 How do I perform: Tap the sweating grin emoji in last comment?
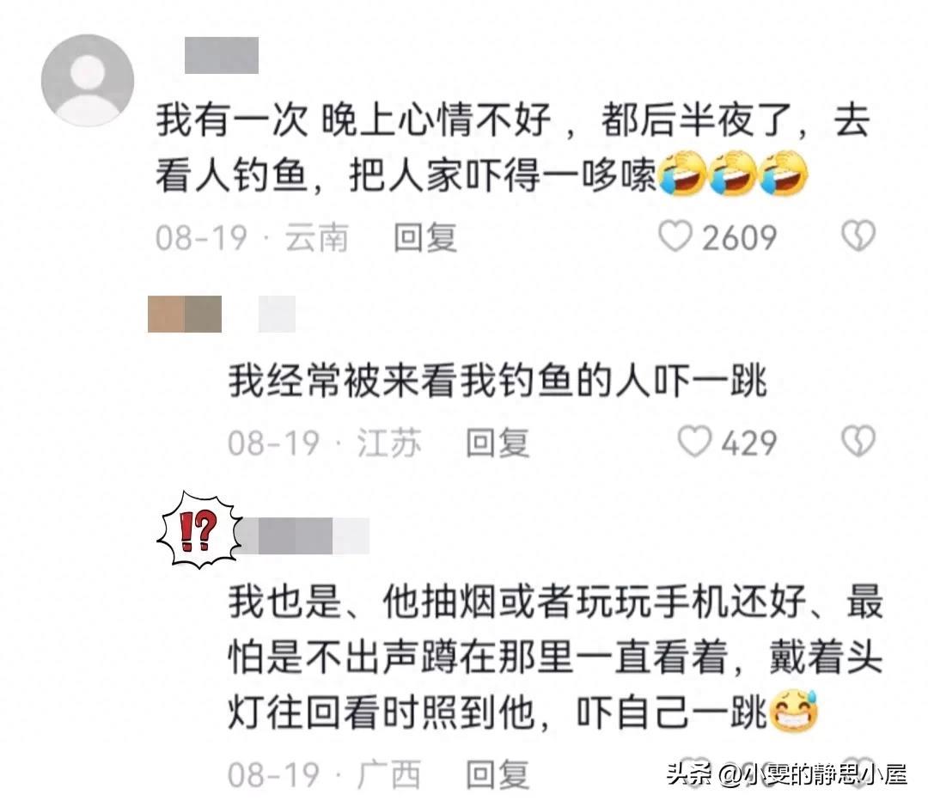point(793,711)
